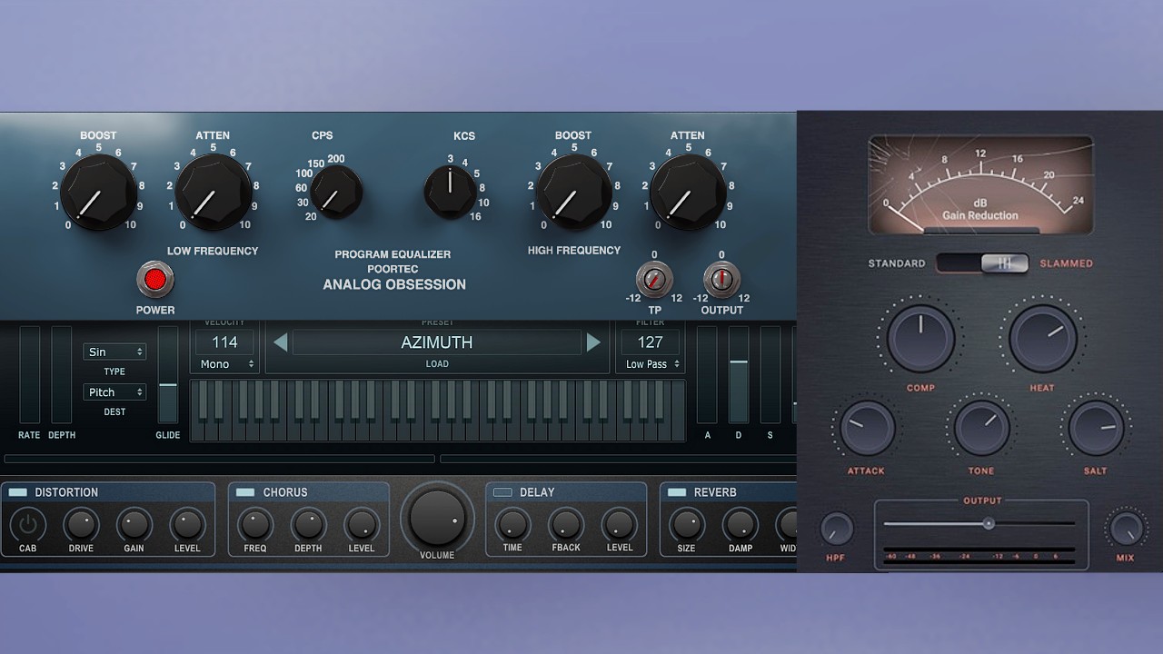
Task: Click the Gain Reduction VU meter
Action: (x=981, y=184)
